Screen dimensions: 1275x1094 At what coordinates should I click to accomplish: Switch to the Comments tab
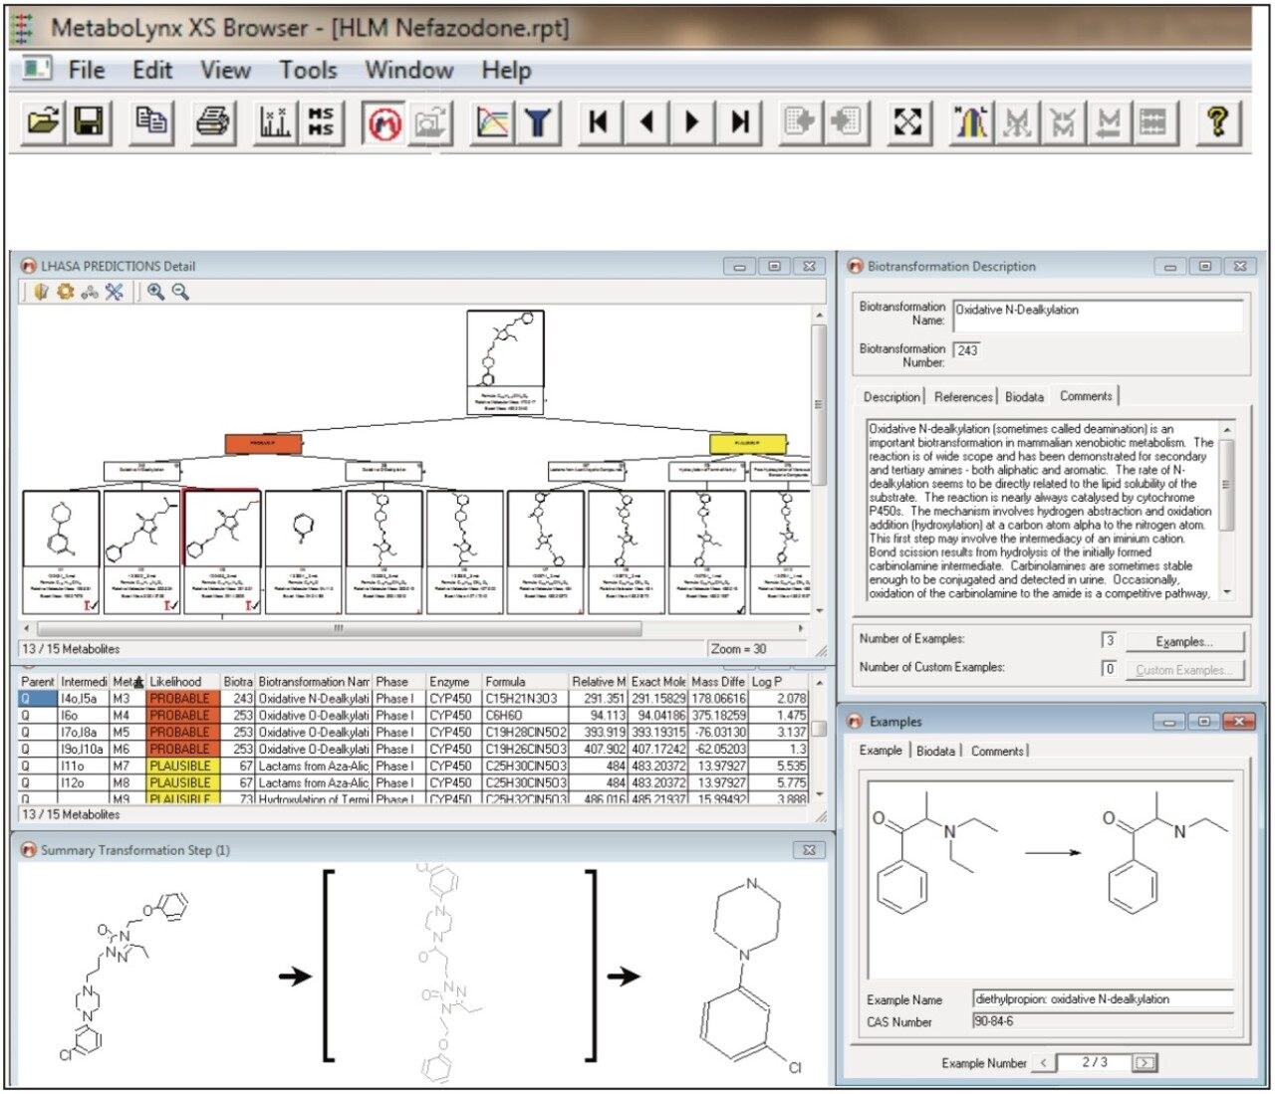coord(1086,396)
